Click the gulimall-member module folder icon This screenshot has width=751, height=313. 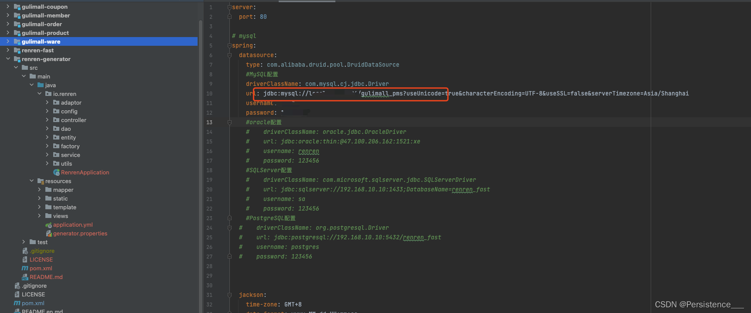tap(17, 15)
